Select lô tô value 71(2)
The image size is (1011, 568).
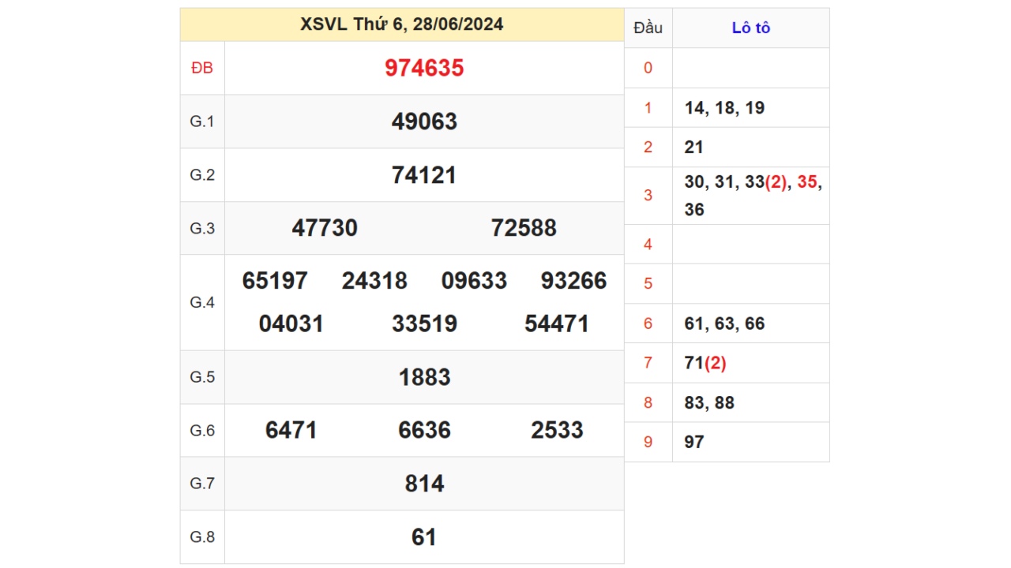(705, 363)
